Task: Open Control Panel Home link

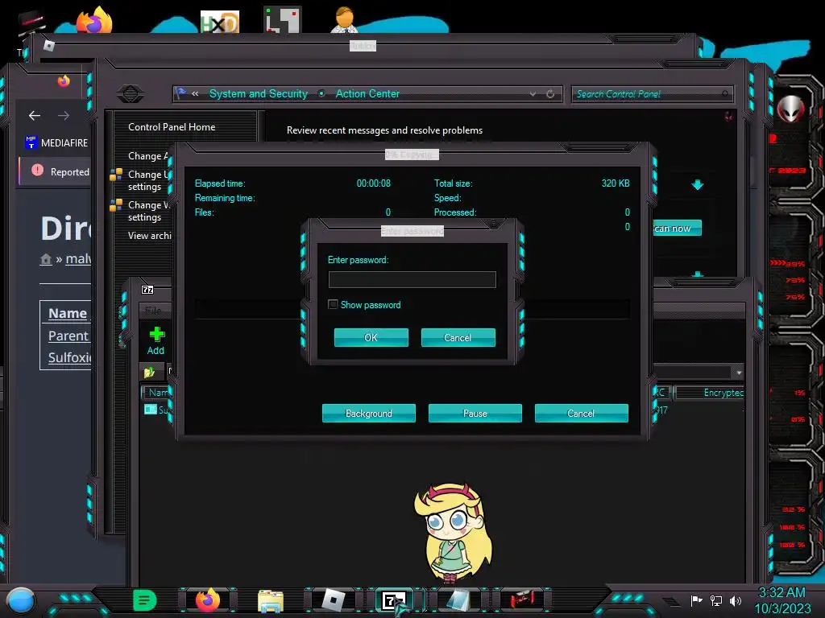Action: coord(172,126)
